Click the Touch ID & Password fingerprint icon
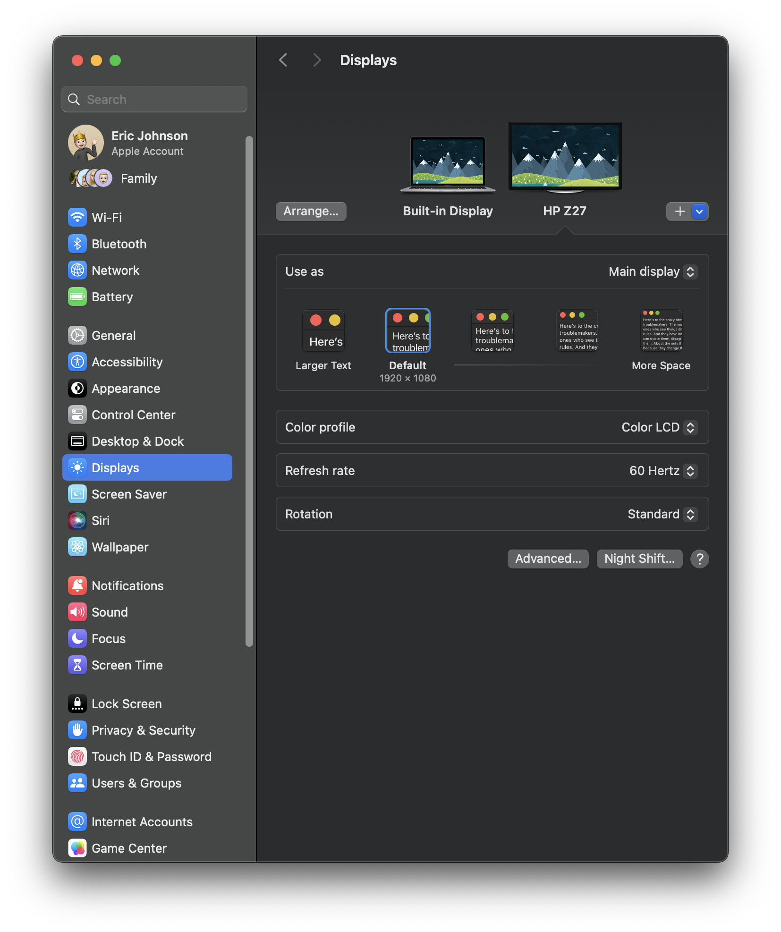Image resolution: width=781 pixels, height=932 pixels. tap(77, 757)
